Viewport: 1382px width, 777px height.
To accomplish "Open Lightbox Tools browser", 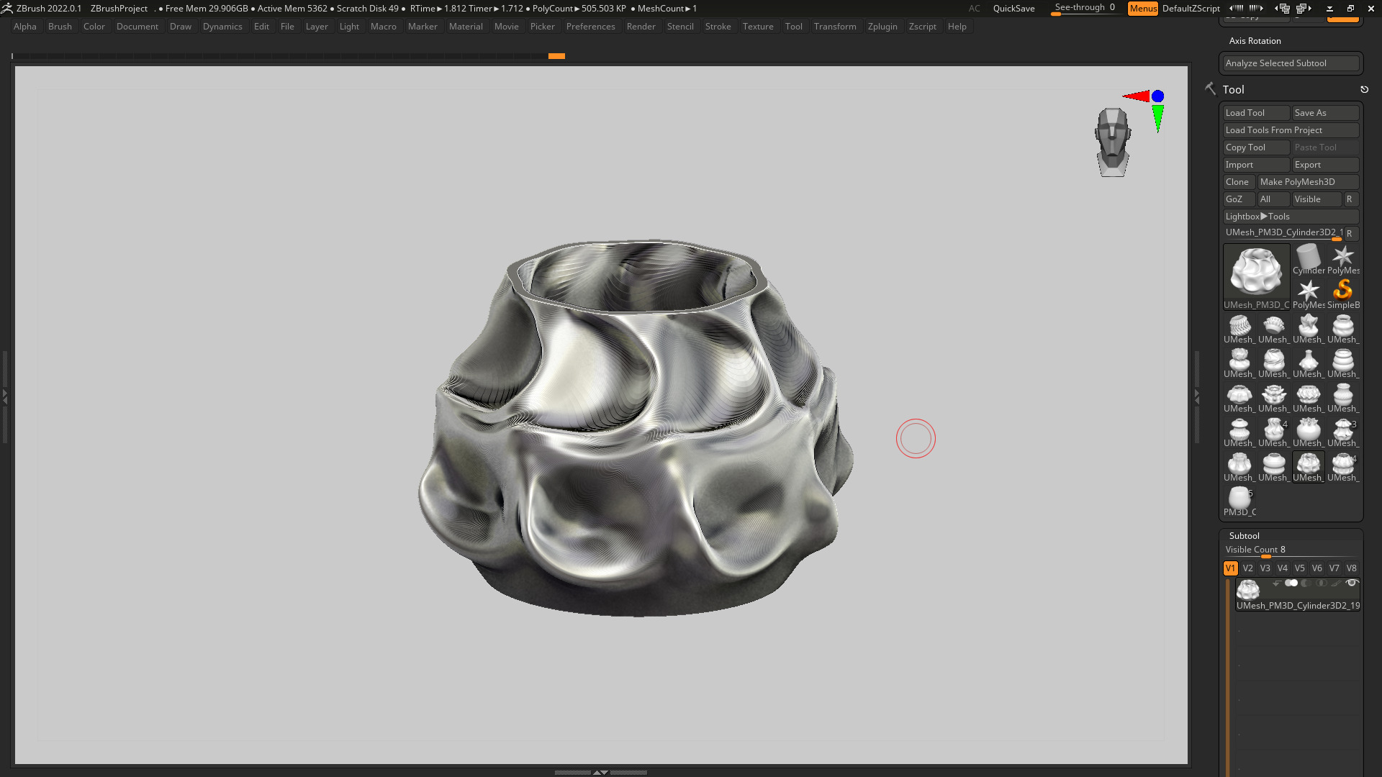I will coord(1291,216).
